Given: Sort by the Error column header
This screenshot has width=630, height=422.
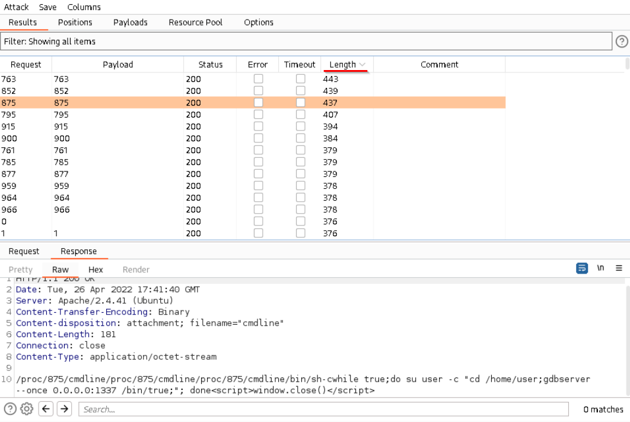Looking at the screenshot, I should pyautogui.click(x=257, y=65).
